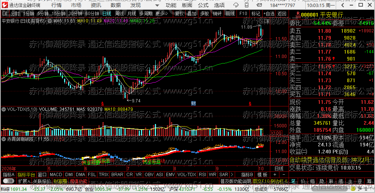Viewport: 375px width, 193px height.
Task: Click the S marker near month 10
Action: (250, 103)
